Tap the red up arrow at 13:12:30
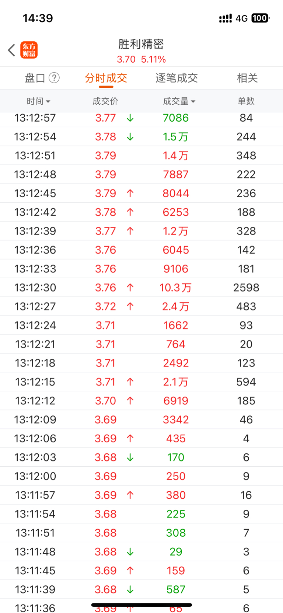The image size is (283, 613). [130, 288]
